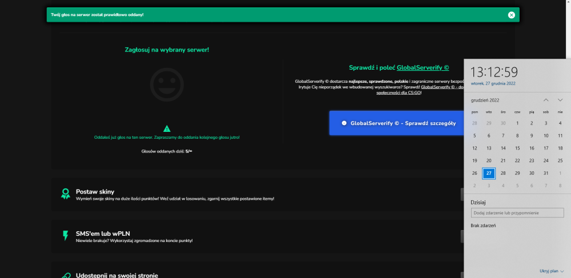The image size is (571, 278).
Task: Focus the Dodaj zdarzenie lub przypomnienie field
Action: click(517, 213)
